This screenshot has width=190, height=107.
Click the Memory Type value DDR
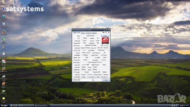click(x=87, y=58)
